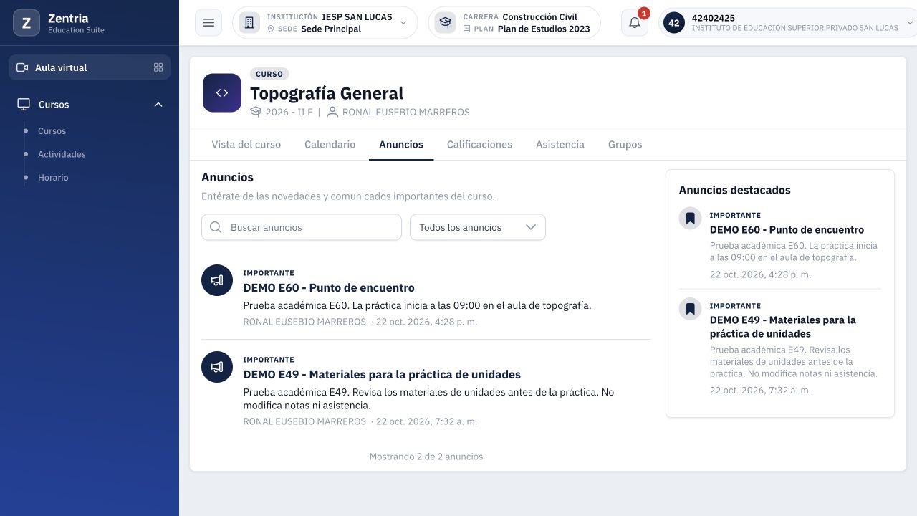
Task: Select the Asistencia tab
Action: 560,145
